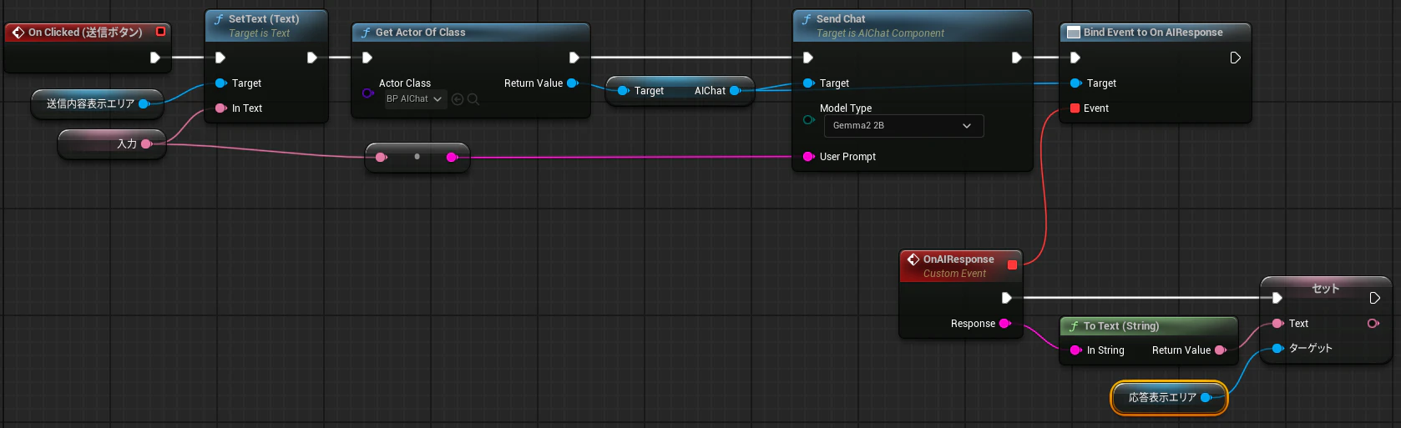
Task: Select the 入力 variable node
Action: tap(111, 144)
